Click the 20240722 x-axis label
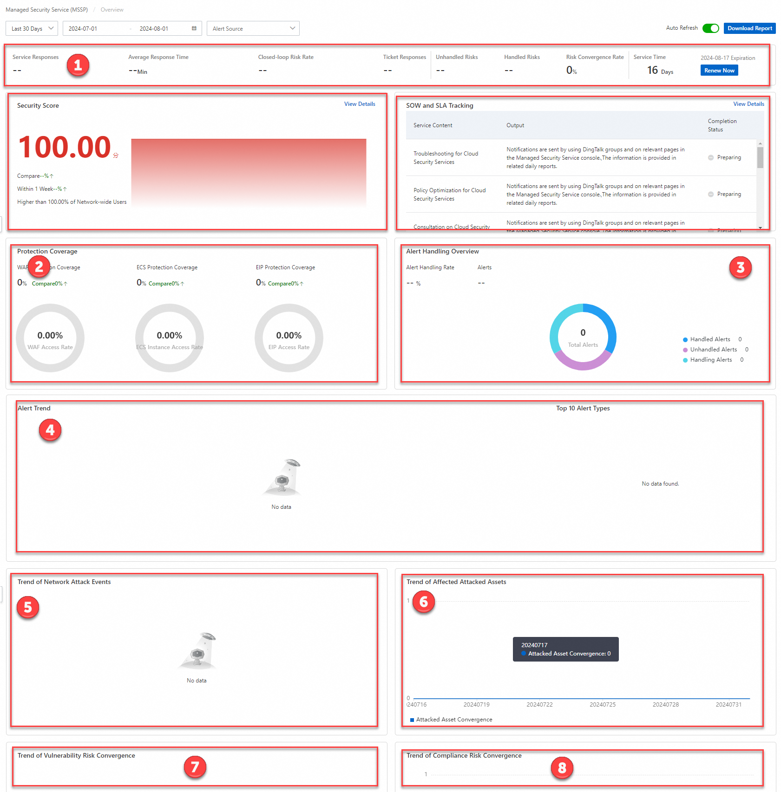This screenshot has width=781, height=792. pos(540,705)
